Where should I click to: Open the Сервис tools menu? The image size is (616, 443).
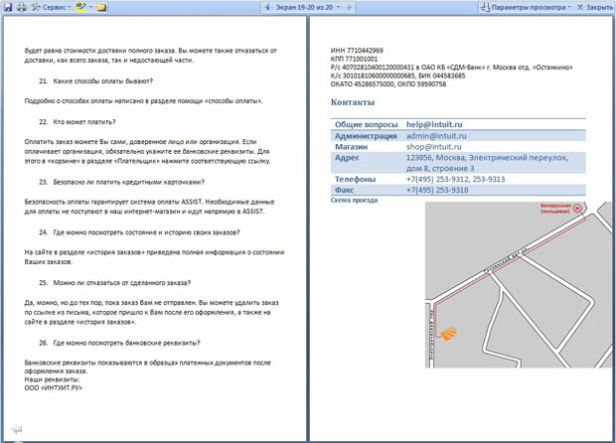pyautogui.click(x=51, y=7)
